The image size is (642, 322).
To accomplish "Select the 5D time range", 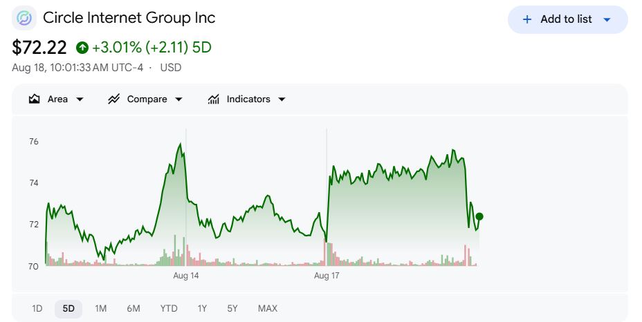I will [68, 308].
